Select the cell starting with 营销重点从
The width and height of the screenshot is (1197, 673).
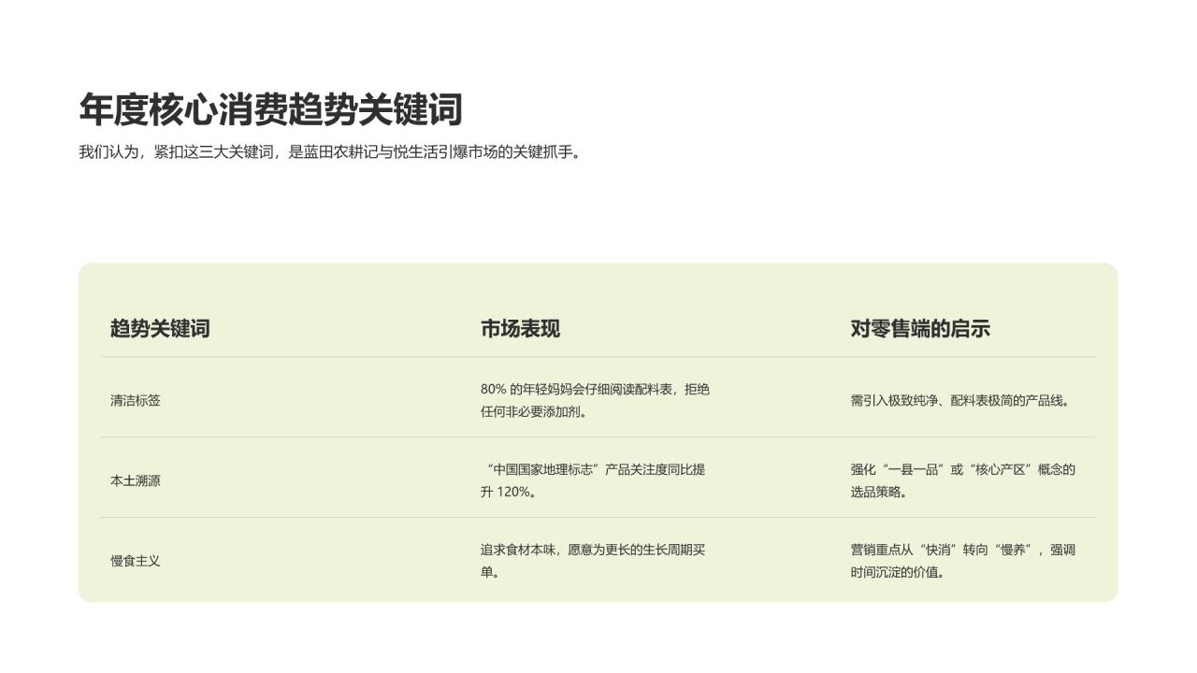click(963, 561)
